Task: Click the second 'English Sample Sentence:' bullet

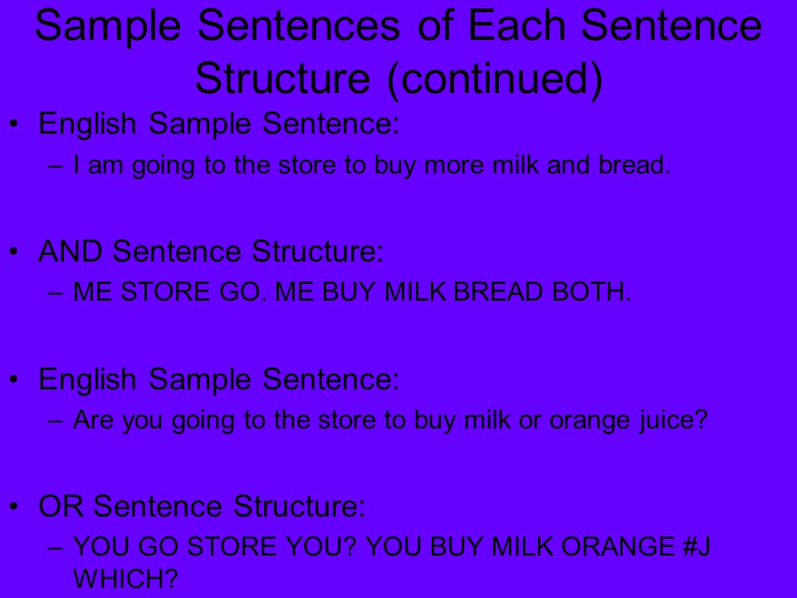Action: click(219, 380)
